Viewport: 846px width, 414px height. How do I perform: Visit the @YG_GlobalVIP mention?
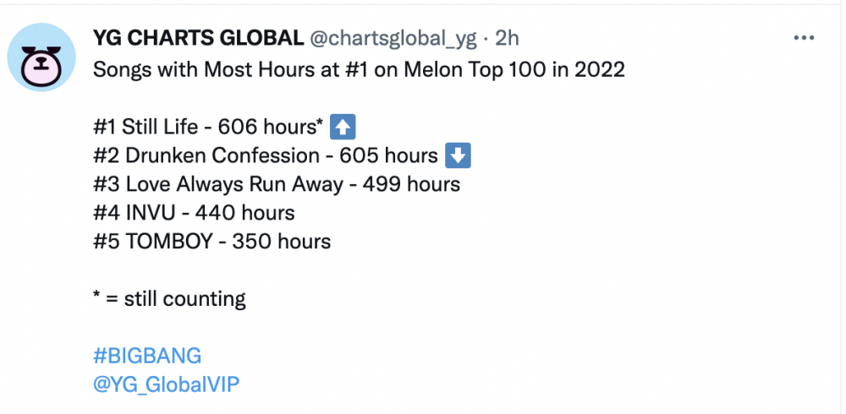[166, 385]
